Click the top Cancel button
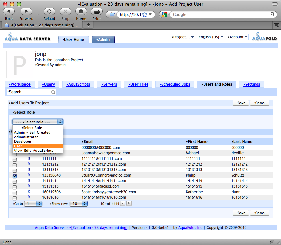 (x=260, y=103)
